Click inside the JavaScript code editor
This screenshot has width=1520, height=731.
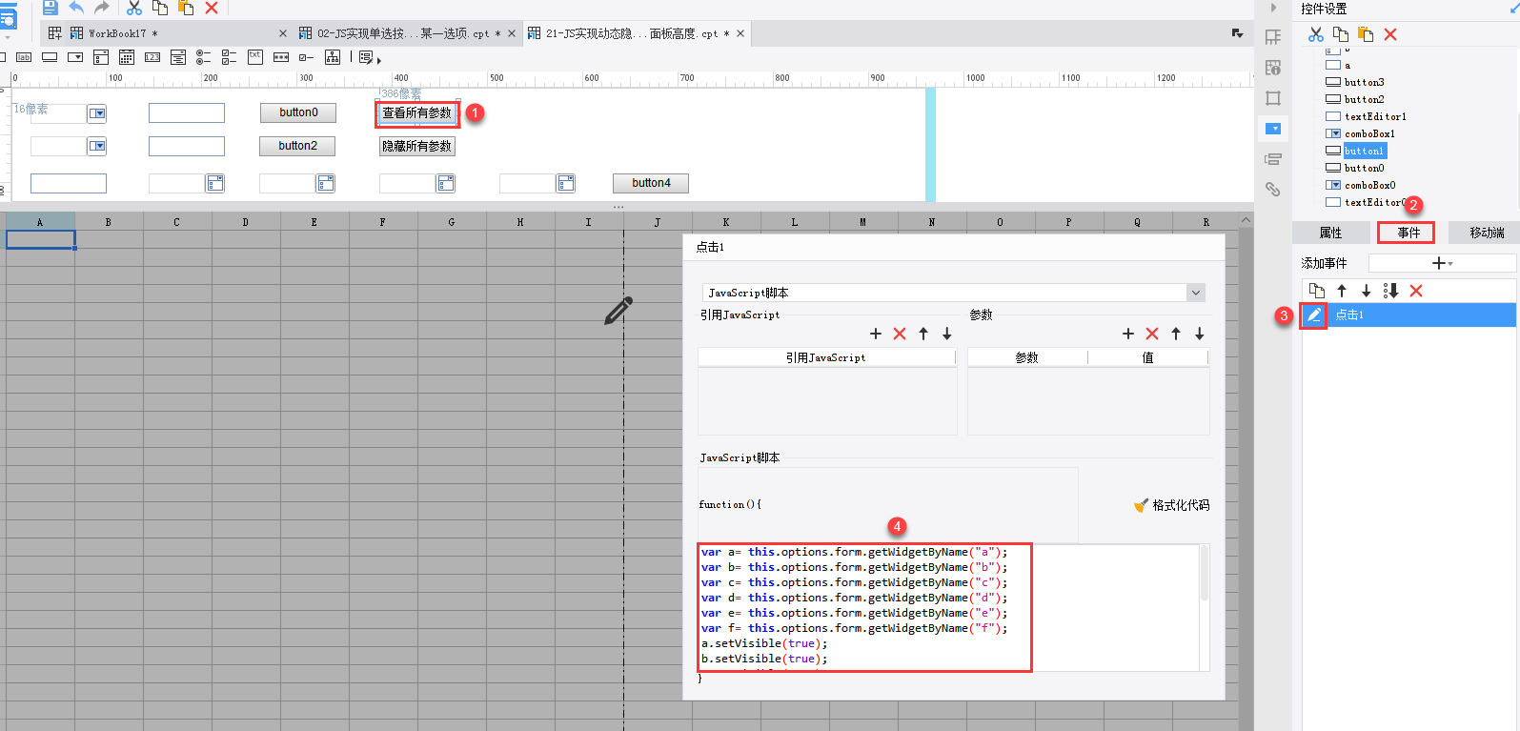[948, 607]
